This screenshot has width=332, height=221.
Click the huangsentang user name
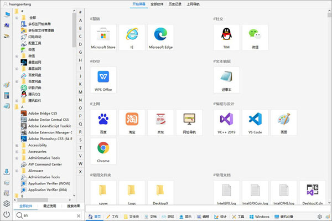tap(20, 4)
